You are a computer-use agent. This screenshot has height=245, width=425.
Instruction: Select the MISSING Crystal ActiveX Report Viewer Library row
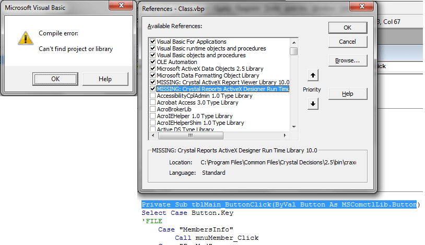tap(223, 82)
